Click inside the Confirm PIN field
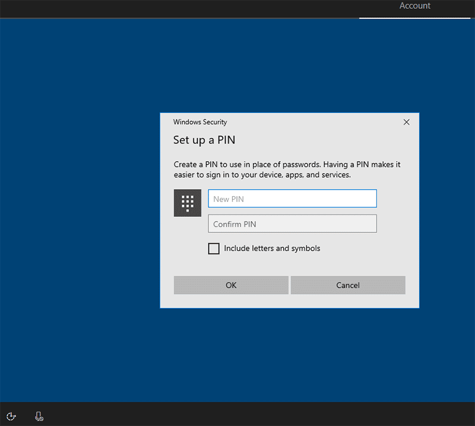 click(x=292, y=223)
